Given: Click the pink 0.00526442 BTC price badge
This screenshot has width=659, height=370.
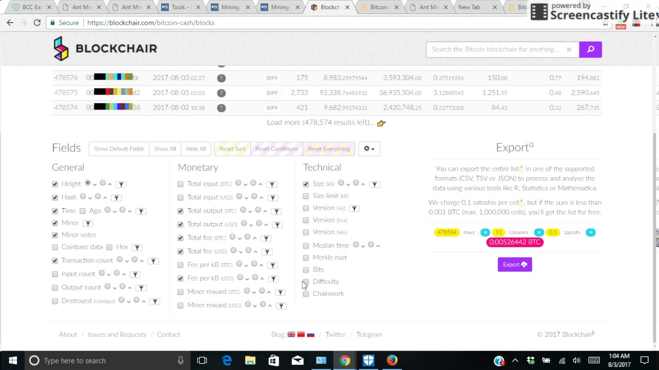Looking at the screenshot, I should coord(515,242).
